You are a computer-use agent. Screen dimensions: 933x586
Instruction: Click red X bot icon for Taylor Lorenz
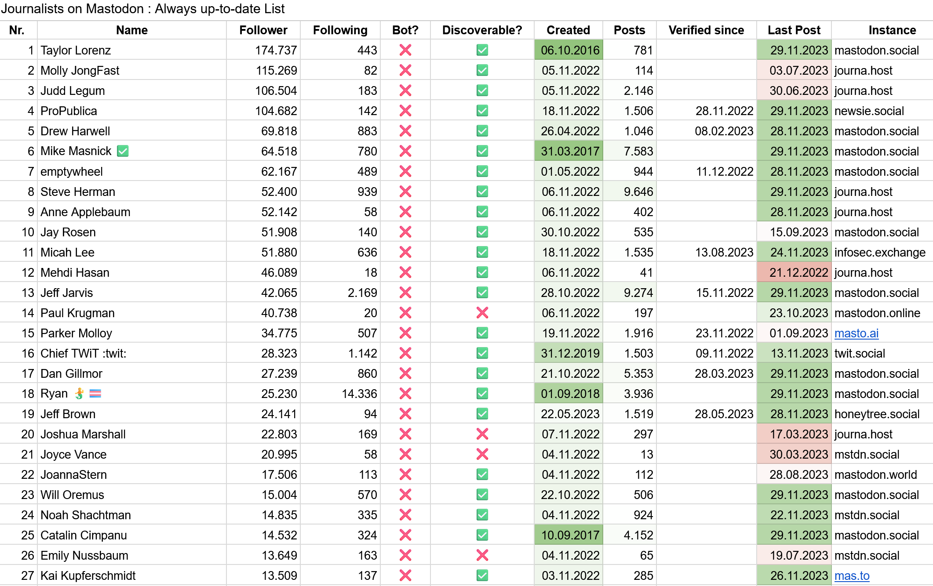pyautogui.click(x=405, y=50)
